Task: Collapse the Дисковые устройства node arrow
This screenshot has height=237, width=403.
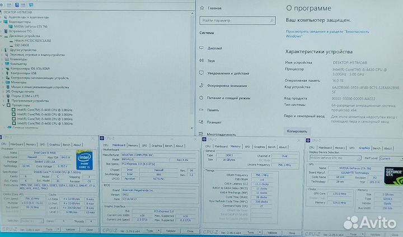Action: [x=2, y=36]
